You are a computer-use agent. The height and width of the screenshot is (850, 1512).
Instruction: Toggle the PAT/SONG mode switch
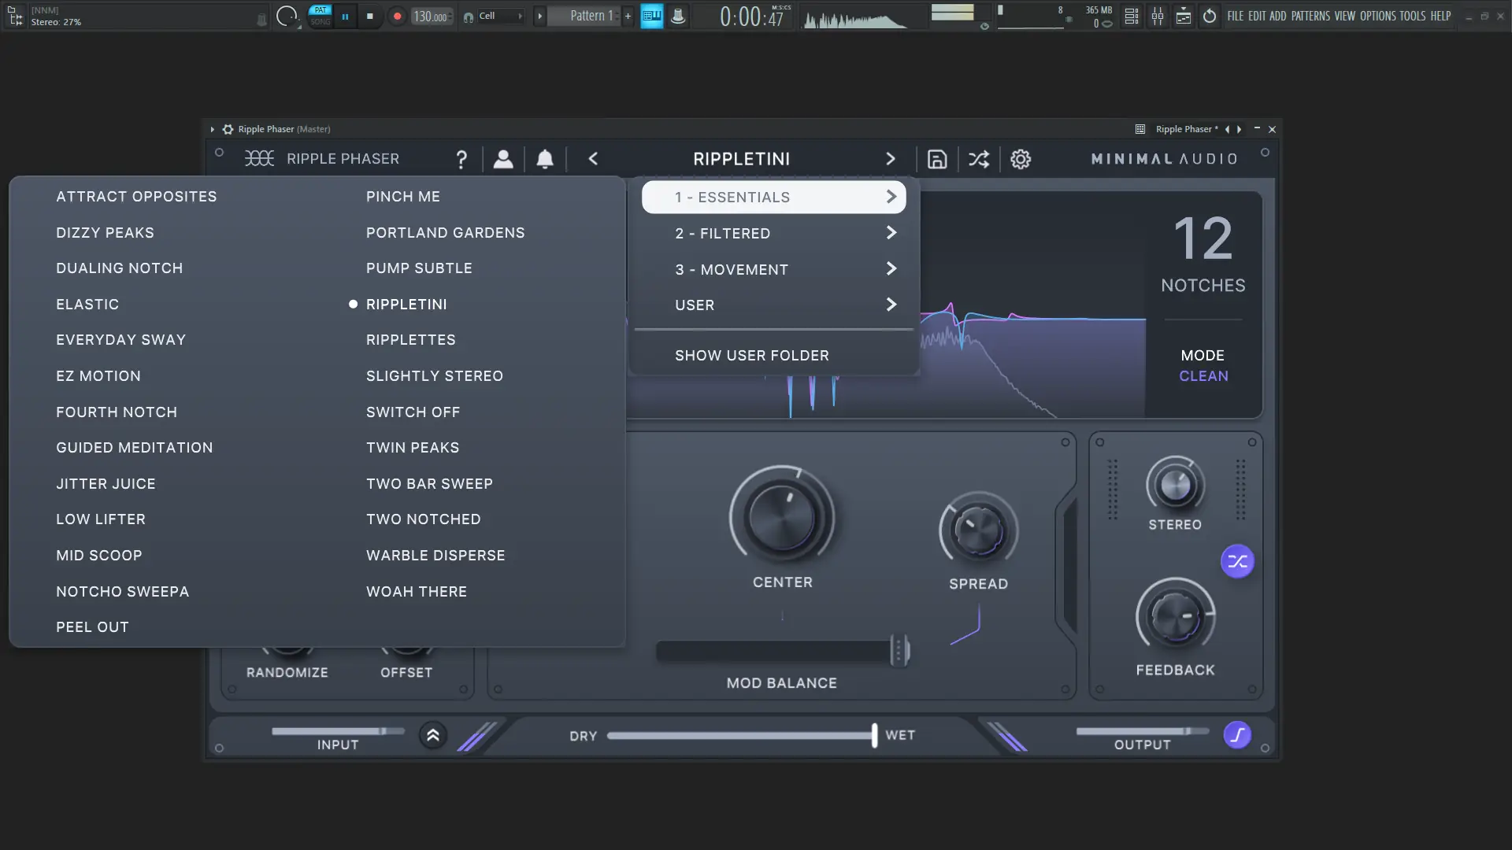[321, 16]
